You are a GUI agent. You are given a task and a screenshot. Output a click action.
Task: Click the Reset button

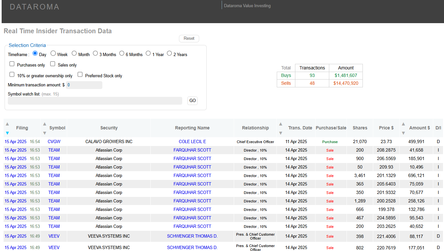coord(189,38)
